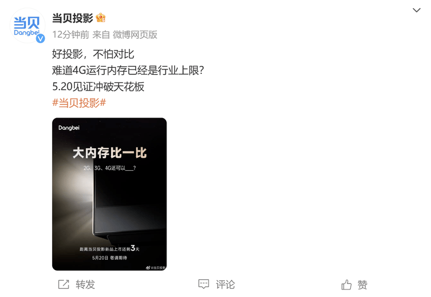Screen dimensions: 431x297
Task: Click the poster's 3天 countdown text
Action: [135, 248]
